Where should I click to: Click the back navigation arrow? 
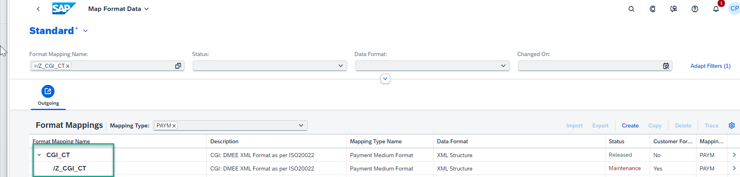[38, 9]
